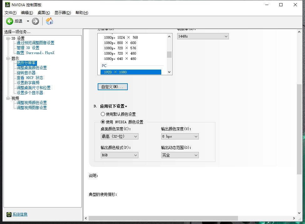
Task: Minimize the NVIDIA 控制面板 window
Action: point(267,5)
